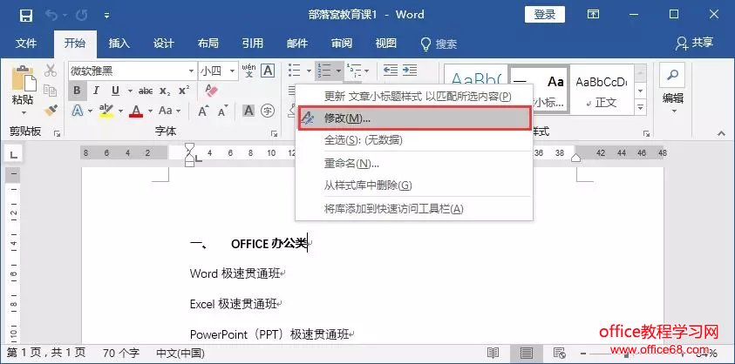The width and height of the screenshot is (735, 364).
Task: Apply bullet list formatting
Action: coord(295,71)
